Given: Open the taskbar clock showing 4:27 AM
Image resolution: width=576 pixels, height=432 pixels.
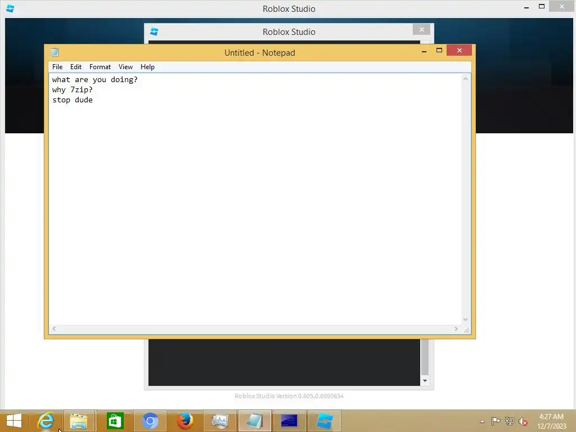Looking at the screenshot, I should 551,421.
